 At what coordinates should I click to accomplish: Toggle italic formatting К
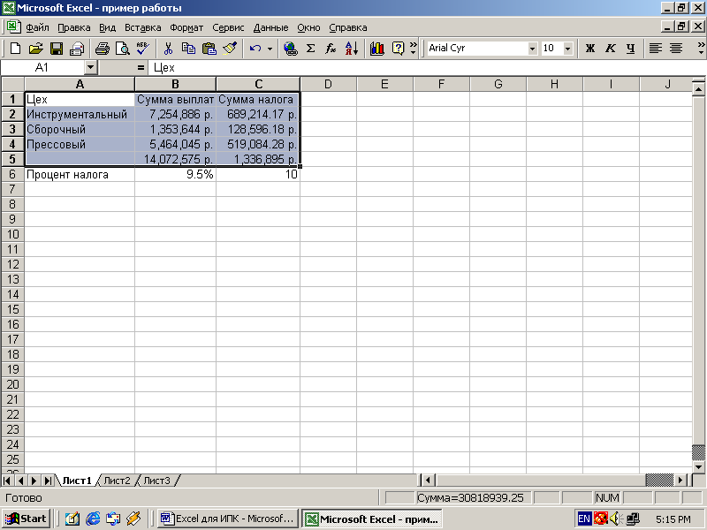click(x=610, y=49)
